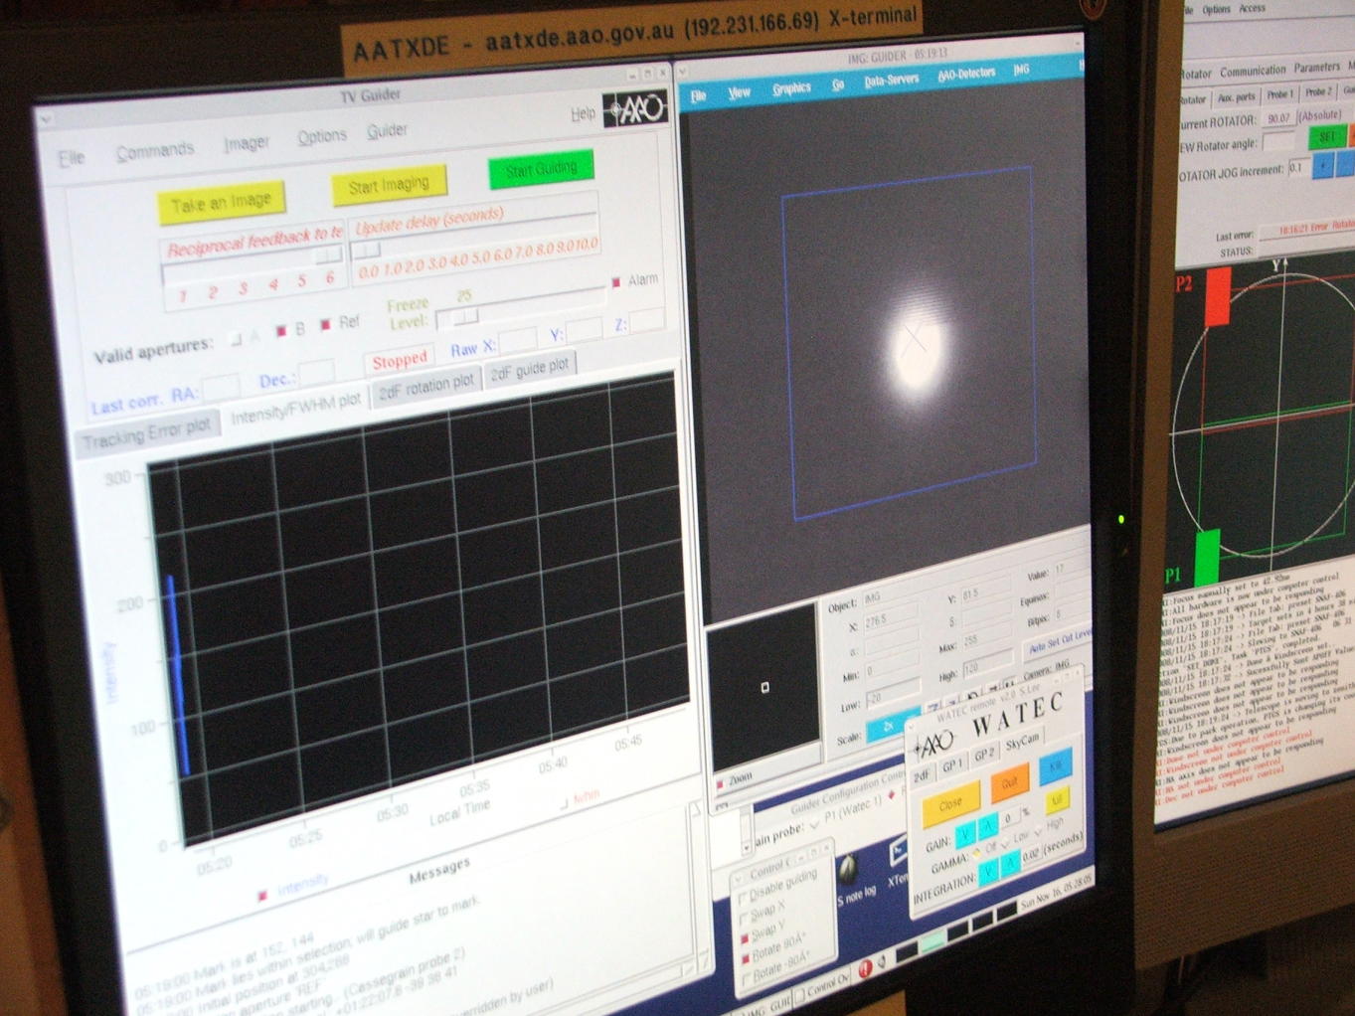Viewport: 1355px width, 1016px height.
Task: Click the red alert icon in taskbar
Action: [x=865, y=968]
